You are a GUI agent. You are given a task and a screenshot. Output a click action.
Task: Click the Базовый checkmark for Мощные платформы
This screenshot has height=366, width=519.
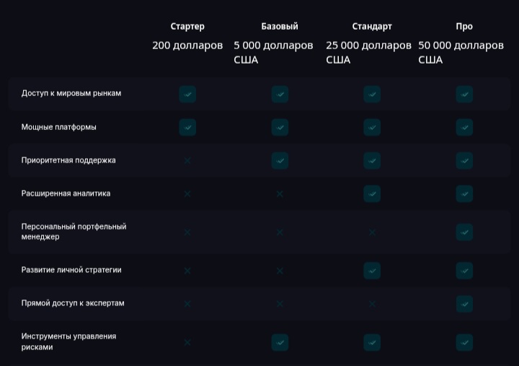(280, 127)
